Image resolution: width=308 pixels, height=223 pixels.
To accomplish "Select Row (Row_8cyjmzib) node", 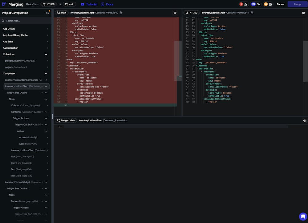I will point(22,163).
